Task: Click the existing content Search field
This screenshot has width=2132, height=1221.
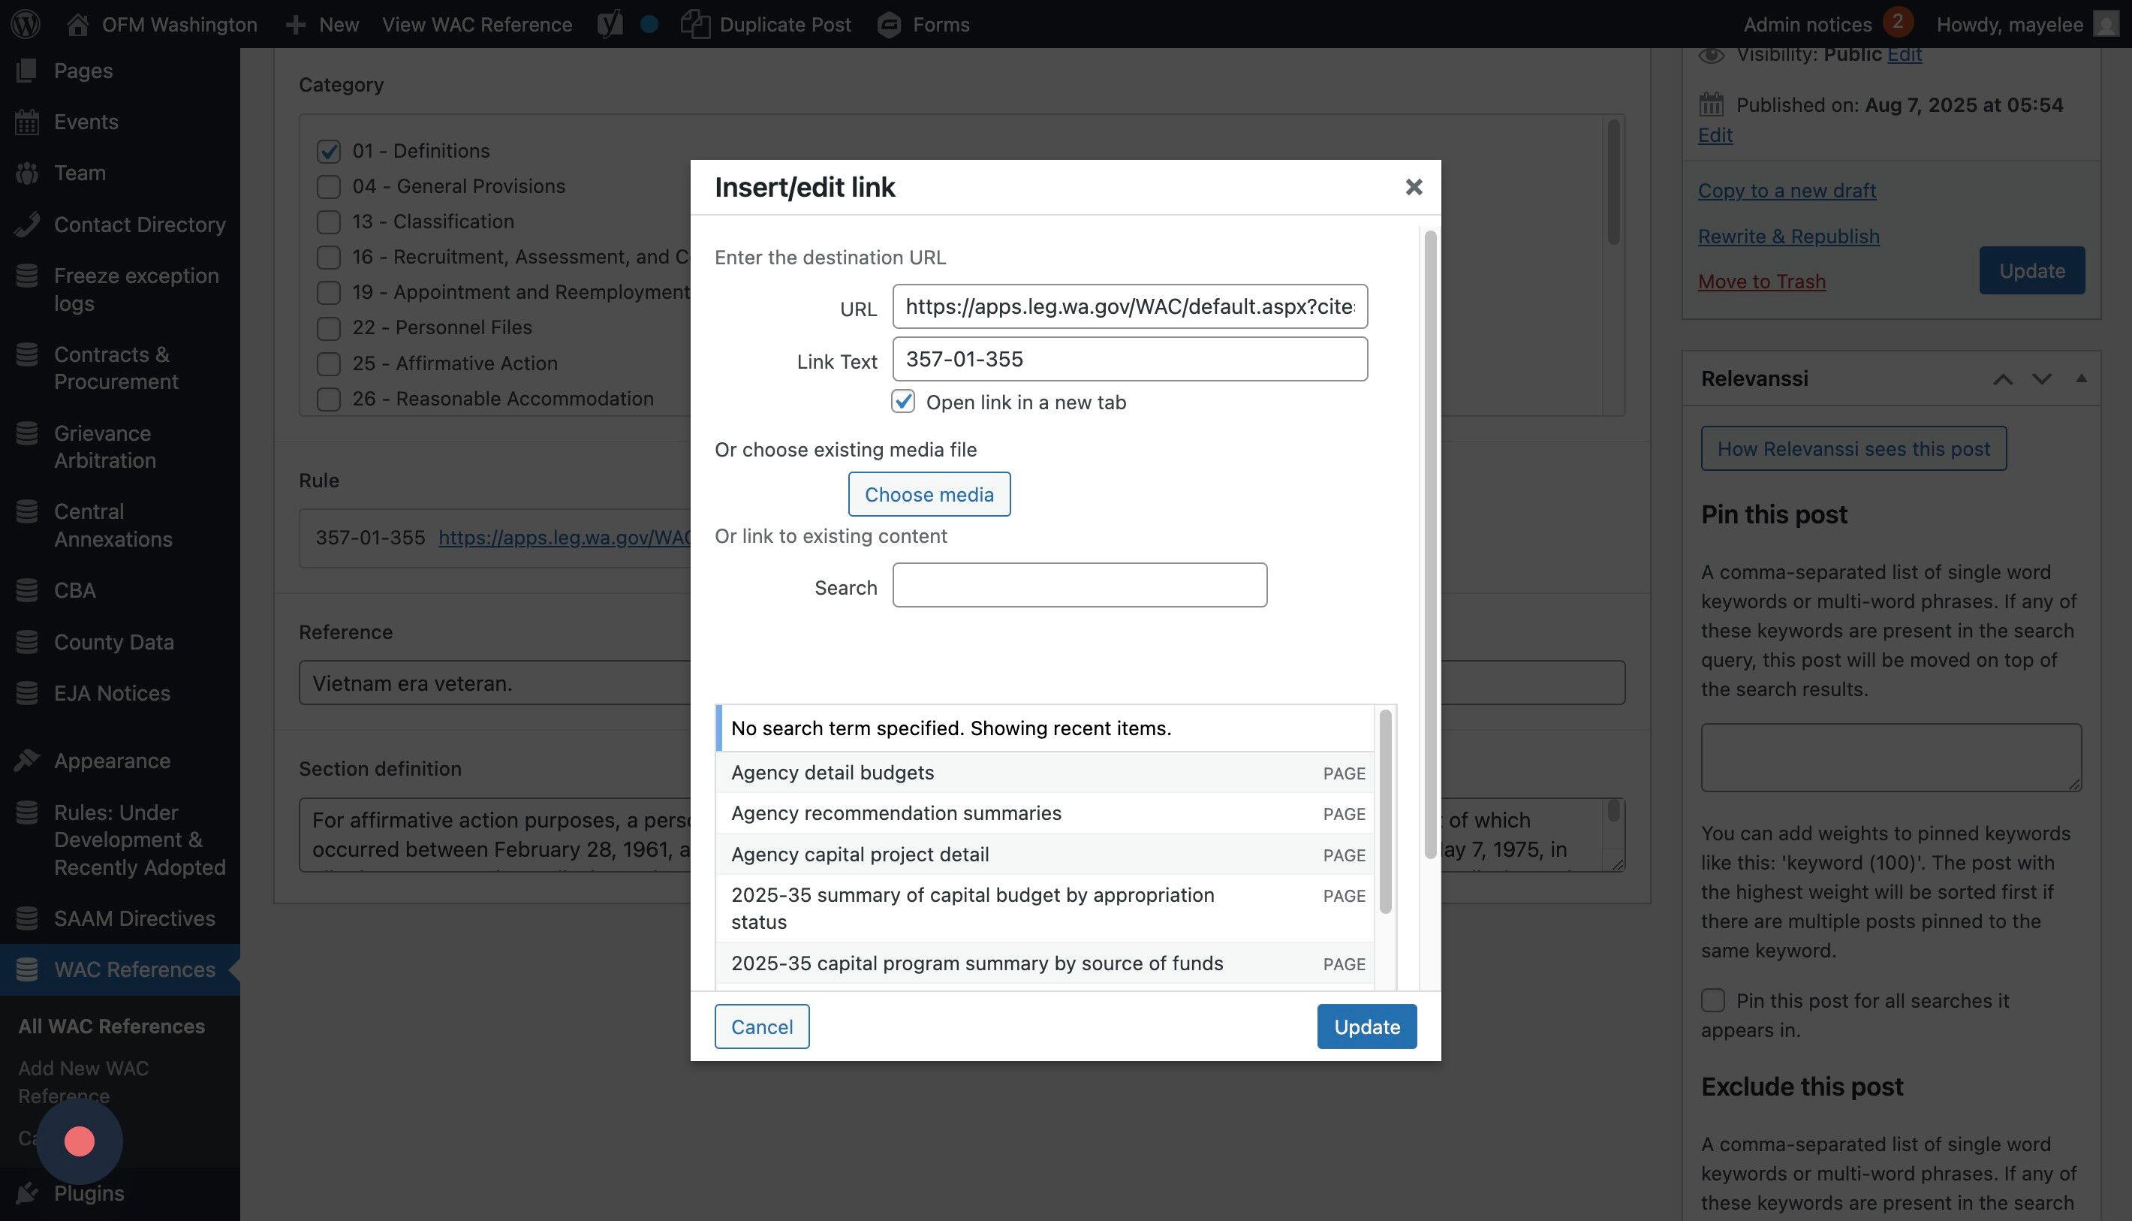Action: (1079, 585)
